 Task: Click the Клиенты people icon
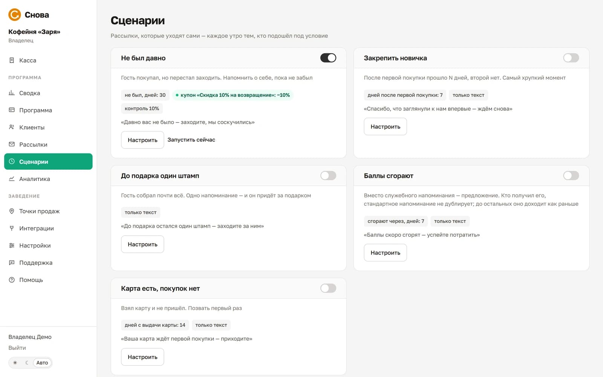pyautogui.click(x=12, y=127)
